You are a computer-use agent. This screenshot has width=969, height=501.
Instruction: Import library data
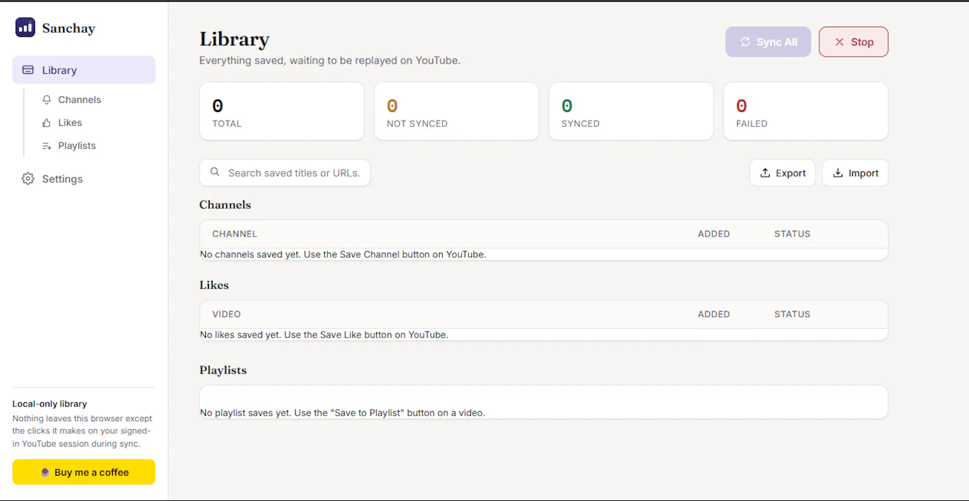[855, 173]
